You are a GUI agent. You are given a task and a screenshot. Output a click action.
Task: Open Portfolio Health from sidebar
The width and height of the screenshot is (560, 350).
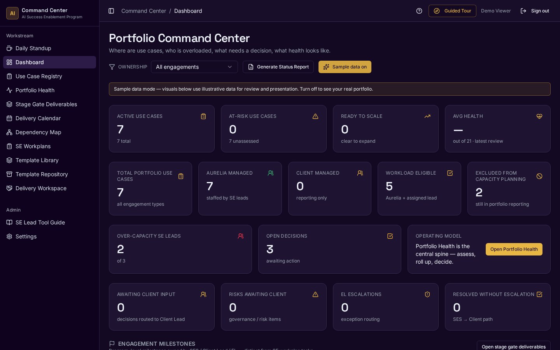pyautogui.click(x=49, y=90)
